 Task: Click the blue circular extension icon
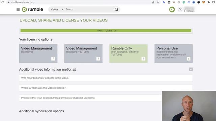coord(194,2)
